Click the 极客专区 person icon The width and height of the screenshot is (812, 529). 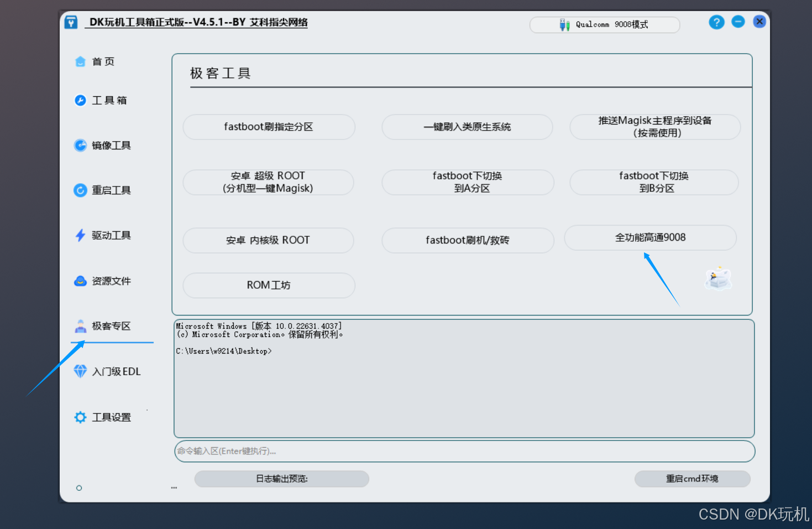point(80,326)
